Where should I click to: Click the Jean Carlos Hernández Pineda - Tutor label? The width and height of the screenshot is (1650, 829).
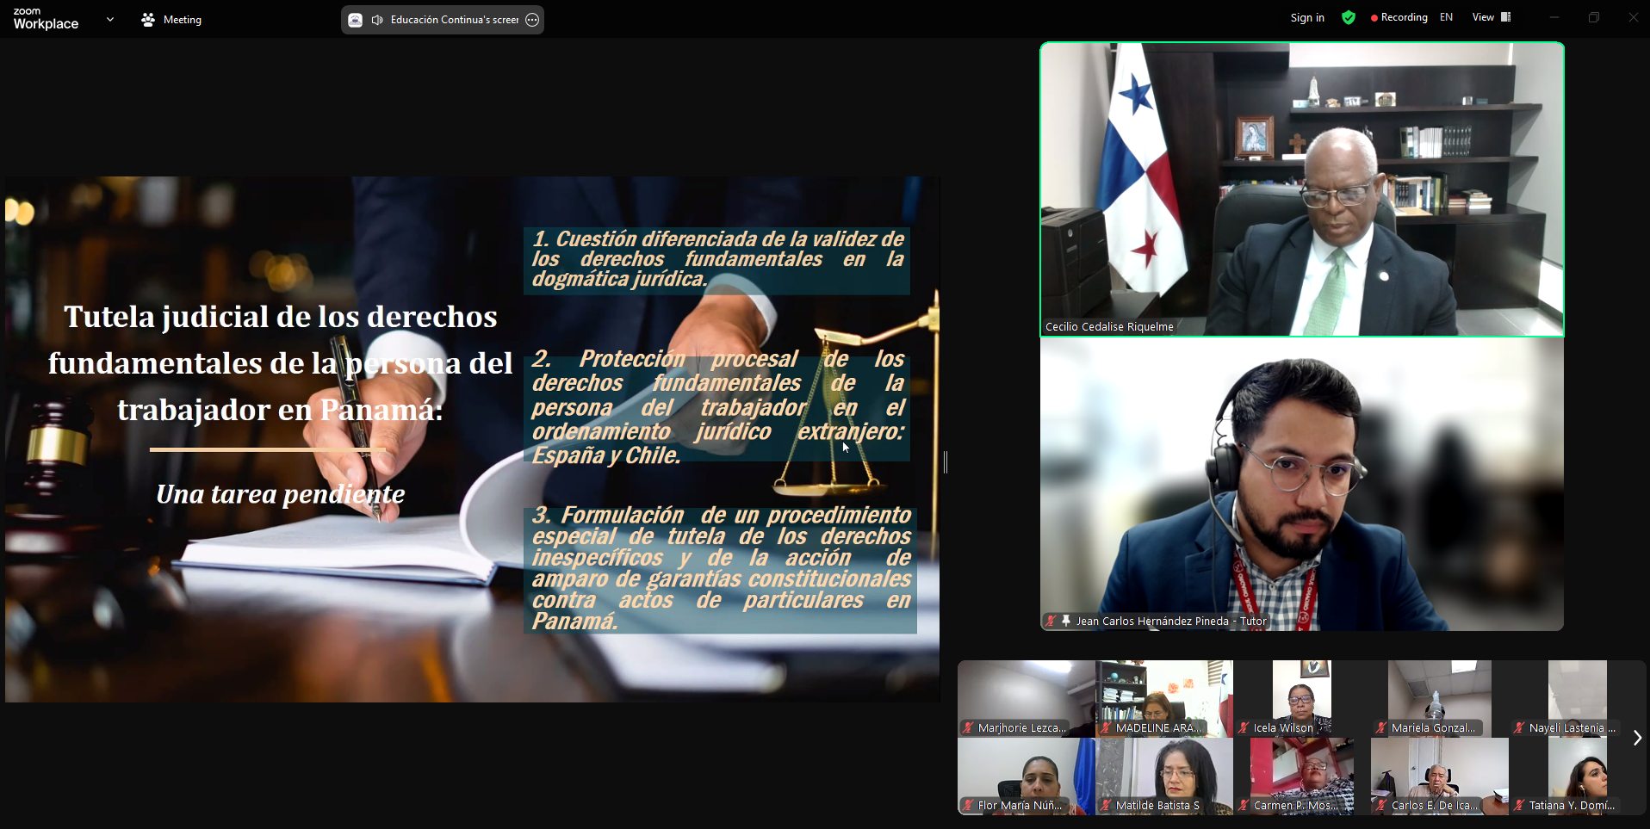(x=1171, y=621)
